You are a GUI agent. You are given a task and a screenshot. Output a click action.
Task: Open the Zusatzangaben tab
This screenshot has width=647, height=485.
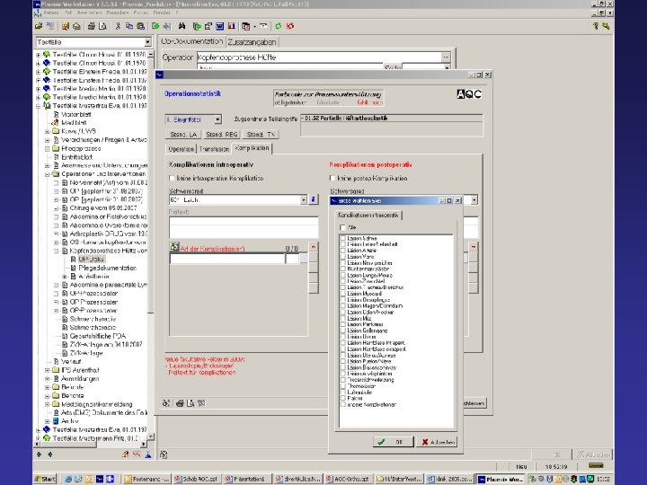click(x=252, y=42)
